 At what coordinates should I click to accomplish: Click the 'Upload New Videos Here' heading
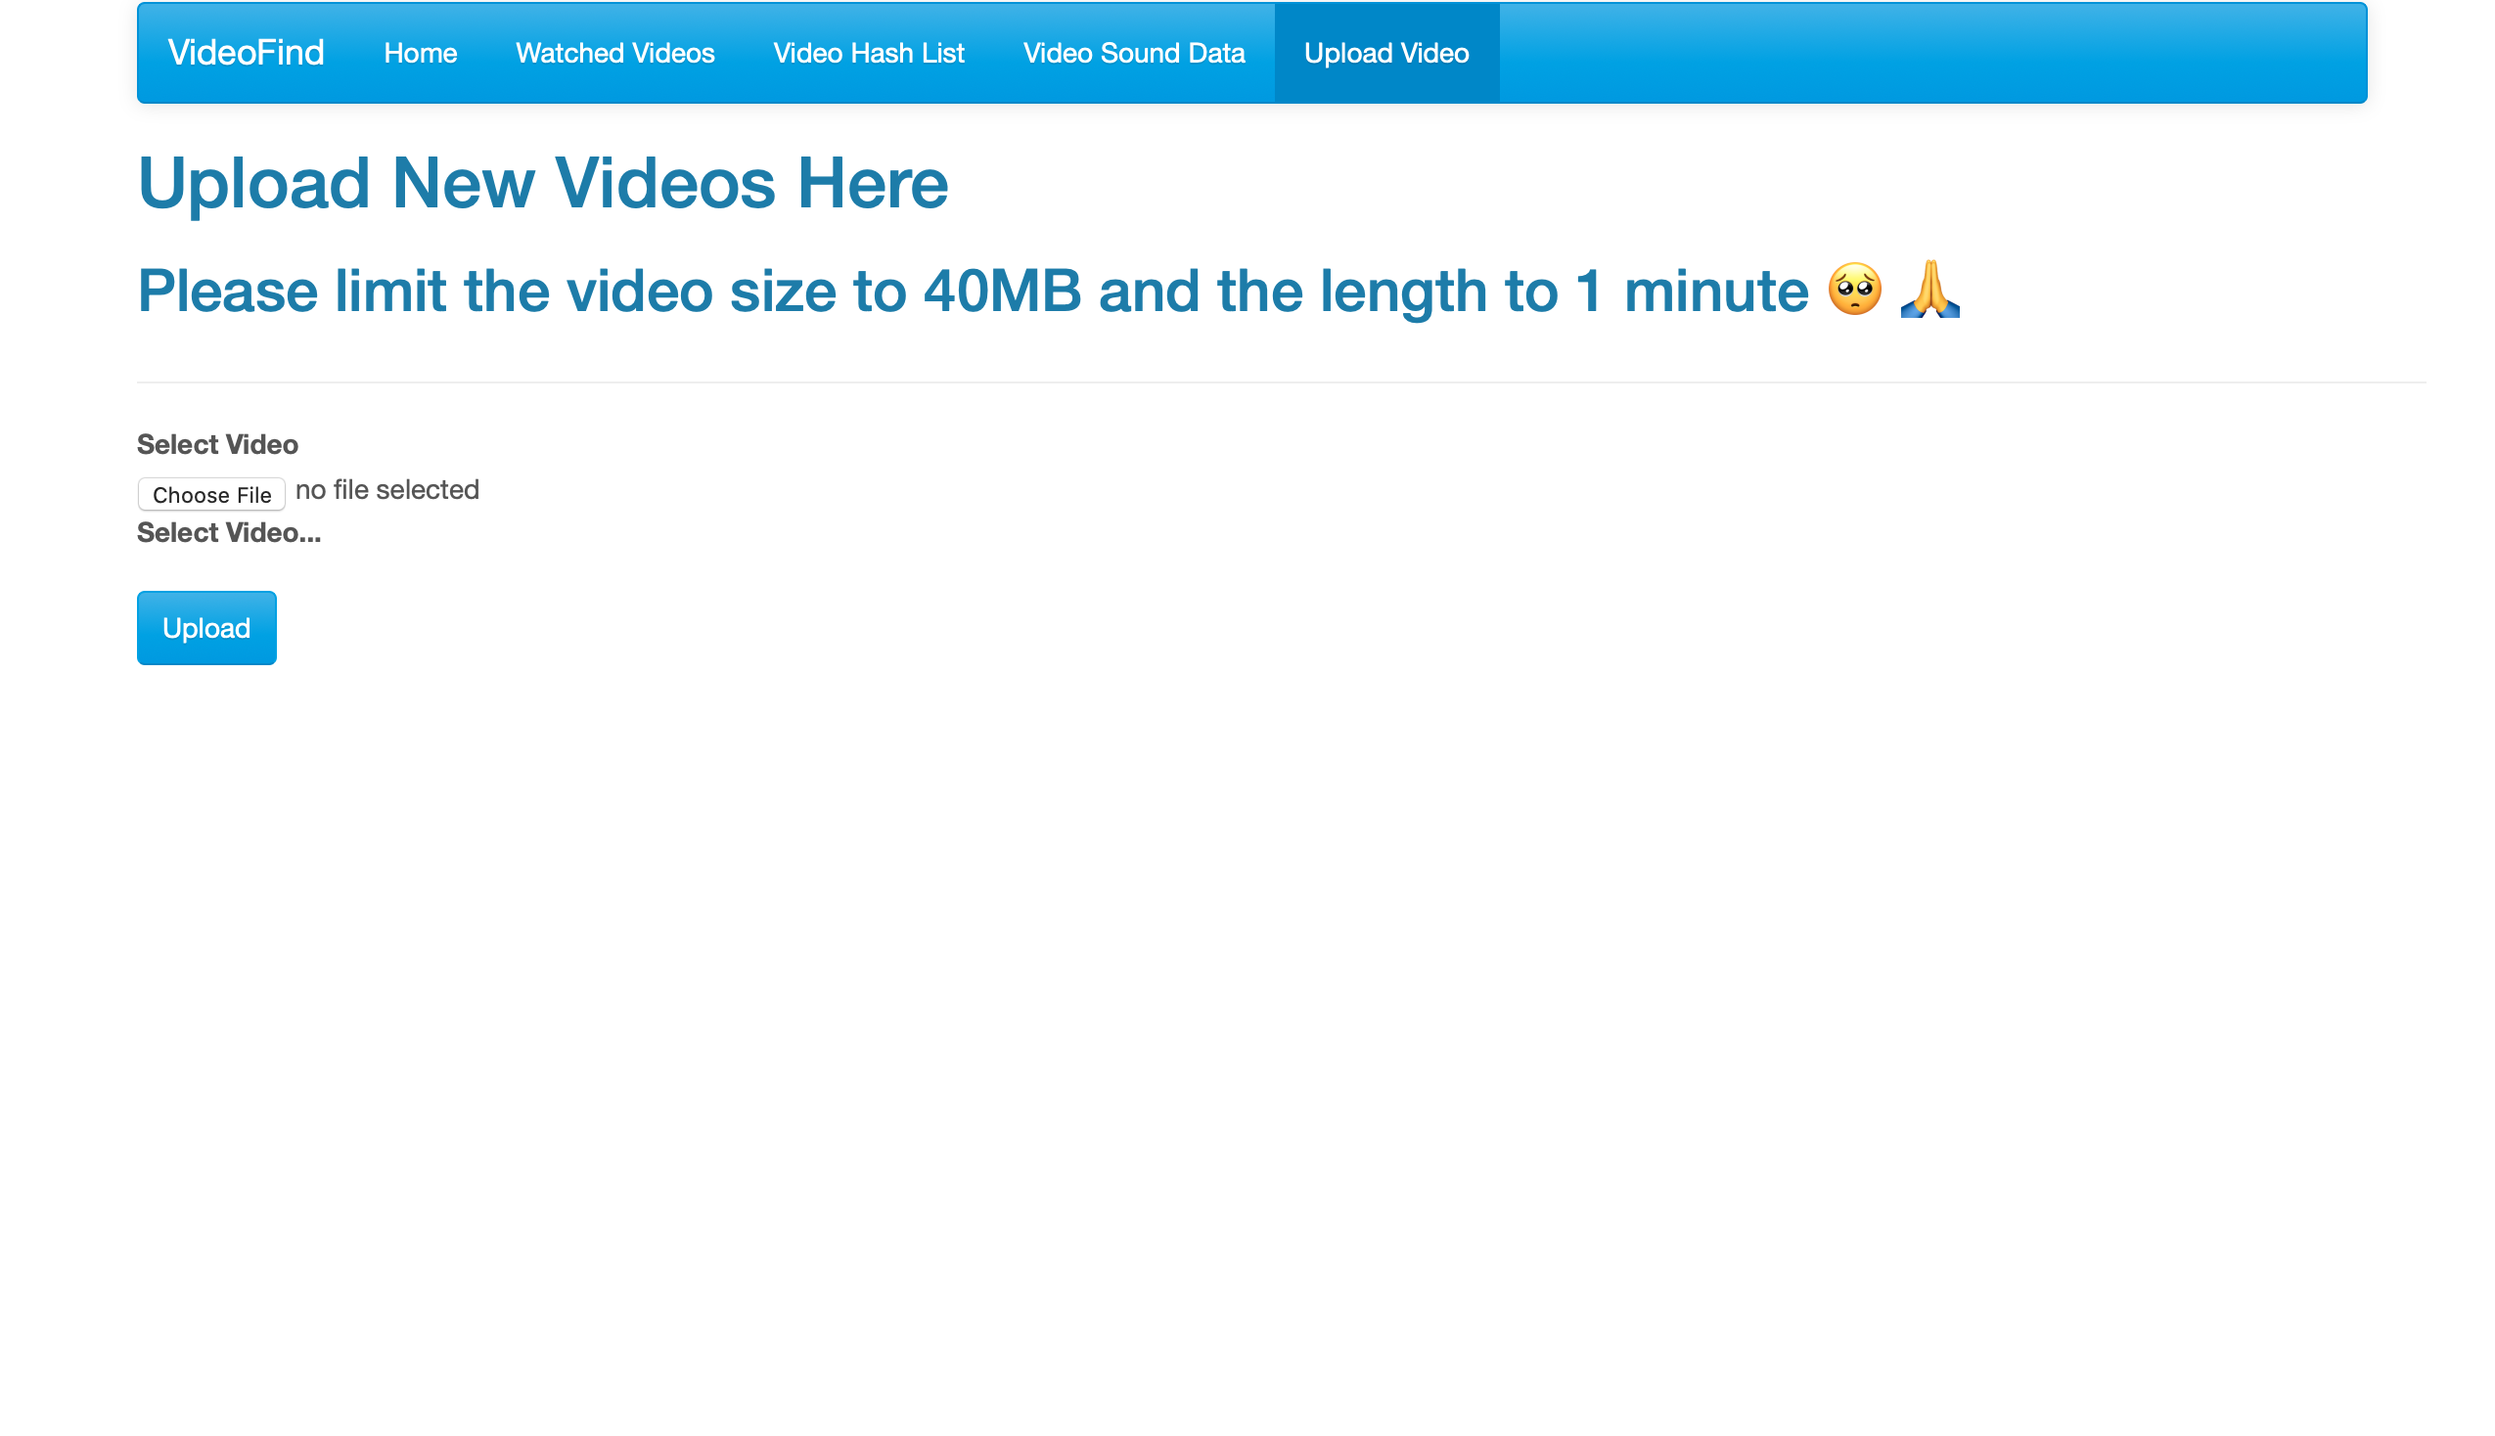click(x=542, y=184)
